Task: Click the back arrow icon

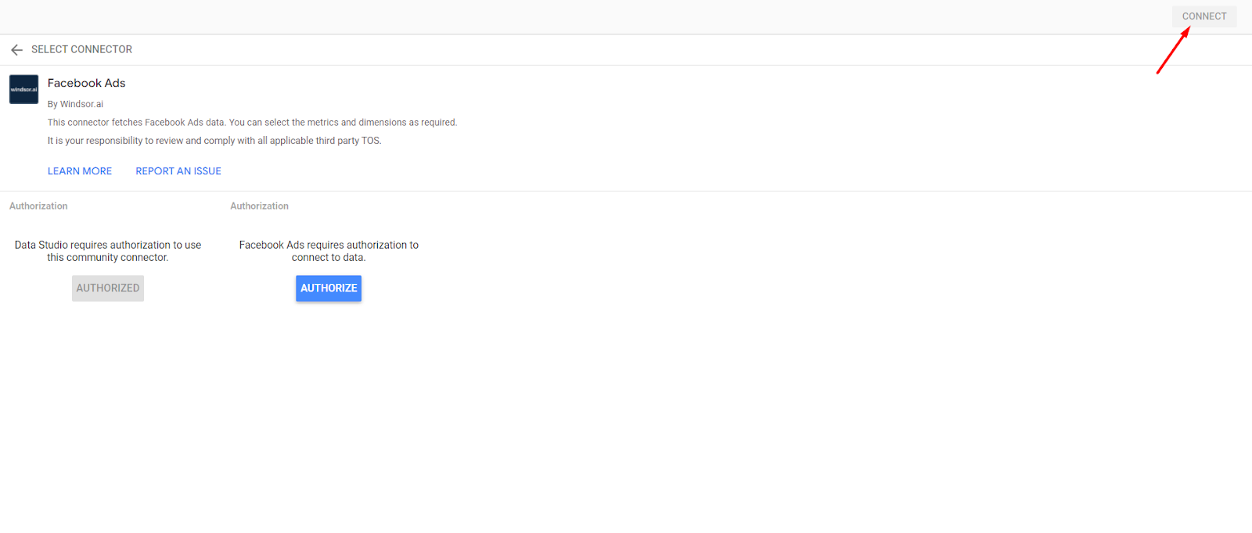Action: coord(16,49)
